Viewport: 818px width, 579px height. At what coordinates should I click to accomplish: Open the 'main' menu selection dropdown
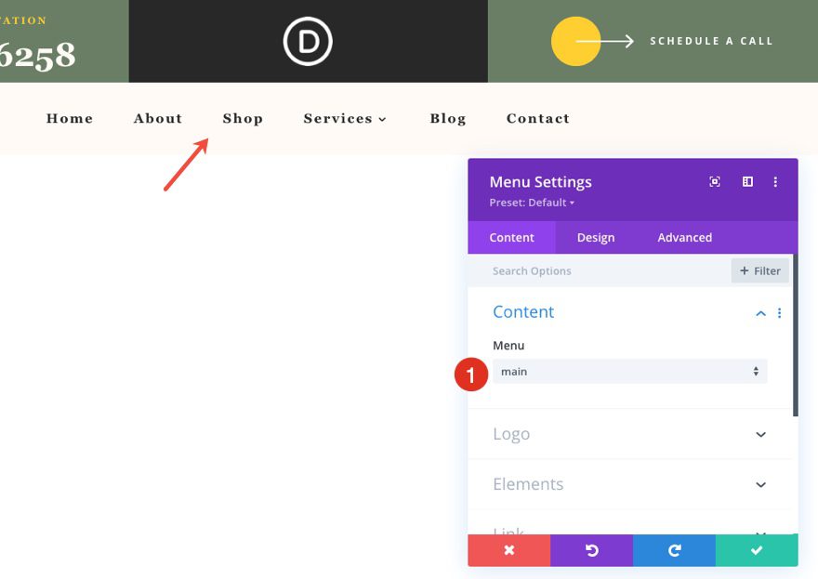tap(630, 371)
